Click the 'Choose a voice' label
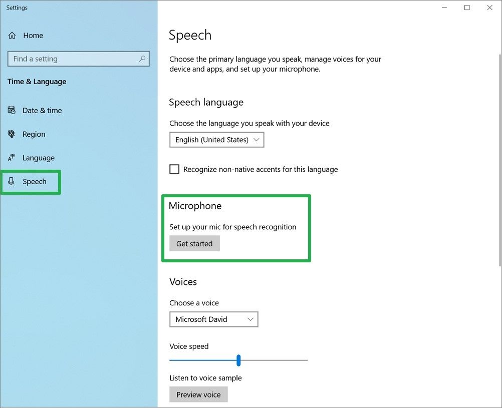 (x=194, y=303)
